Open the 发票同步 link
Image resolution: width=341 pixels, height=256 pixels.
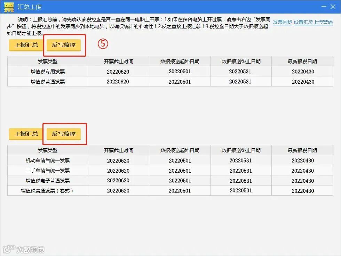282,22
